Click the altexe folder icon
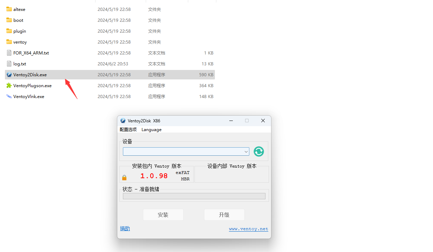The image size is (433, 252). pyautogui.click(x=9, y=9)
